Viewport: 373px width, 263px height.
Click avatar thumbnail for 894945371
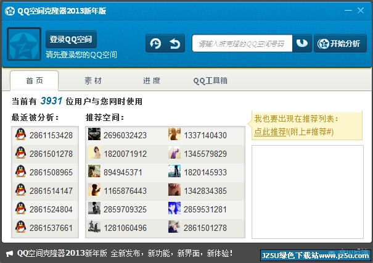[94, 171]
